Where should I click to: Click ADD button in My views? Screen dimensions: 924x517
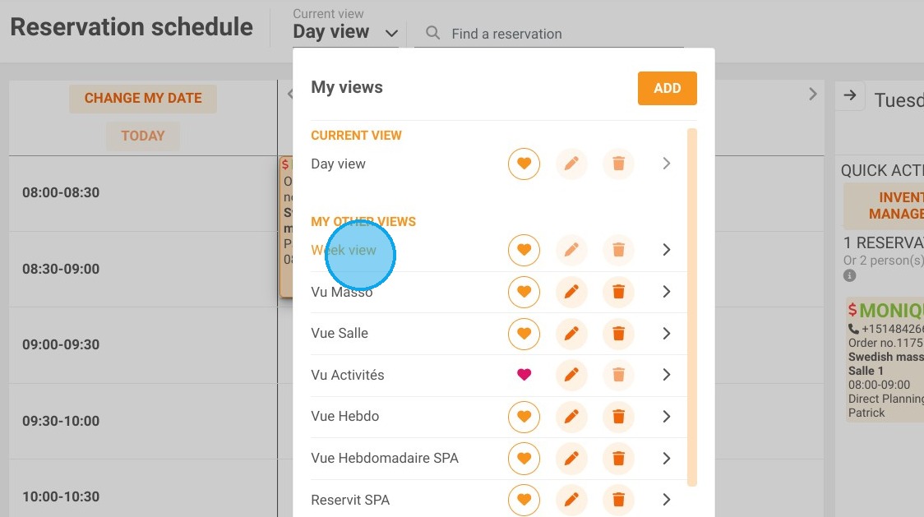pyautogui.click(x=667, y=89)
